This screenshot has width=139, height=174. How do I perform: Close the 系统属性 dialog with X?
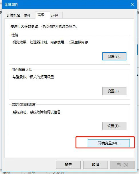click(x=132, y=4)
